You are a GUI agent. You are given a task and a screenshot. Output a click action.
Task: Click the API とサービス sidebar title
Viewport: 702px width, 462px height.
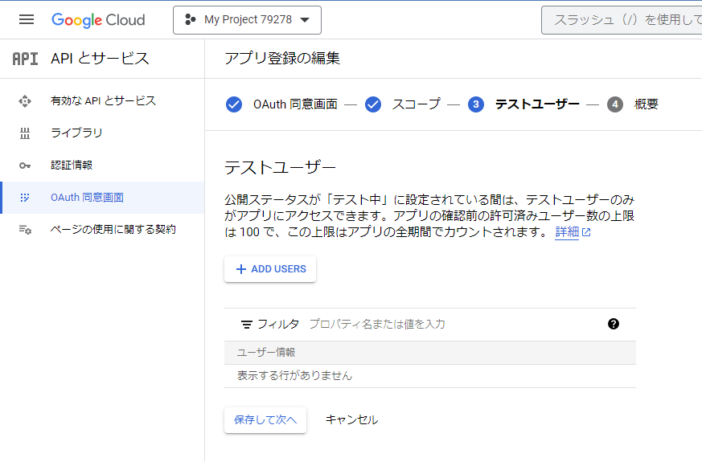(x=100, y=59)
